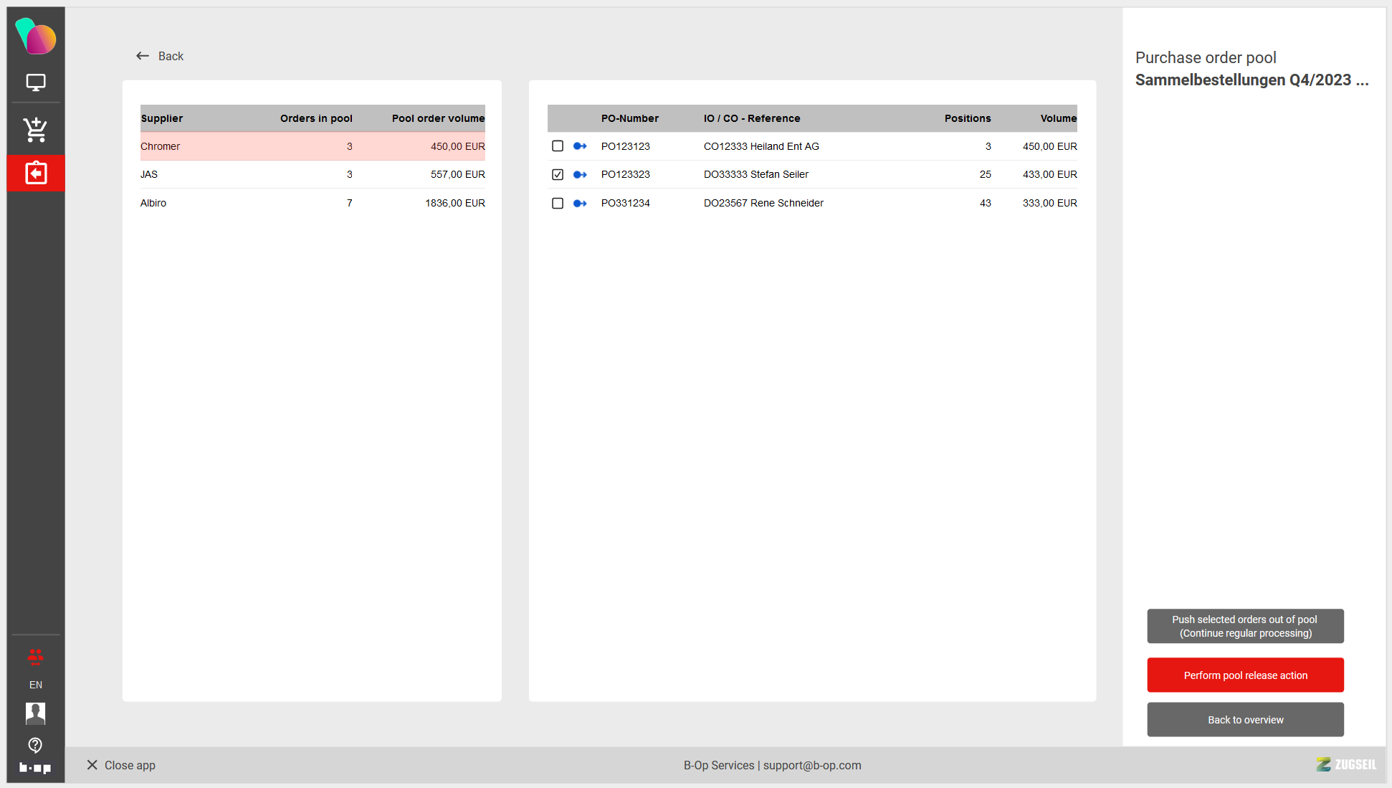Go back using the Back arrow link
The image size is (1392, 788).
point(160,56)
